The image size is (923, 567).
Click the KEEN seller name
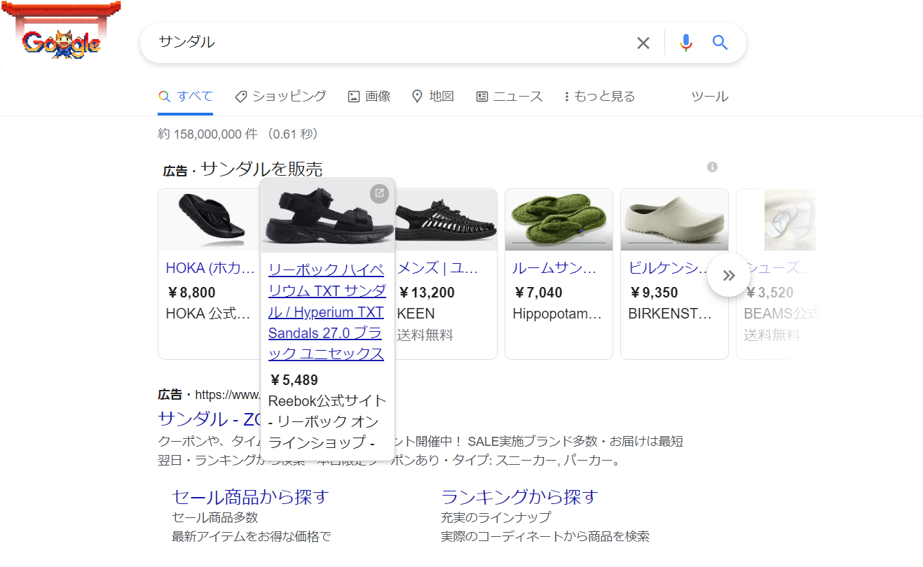pos(416,314)
